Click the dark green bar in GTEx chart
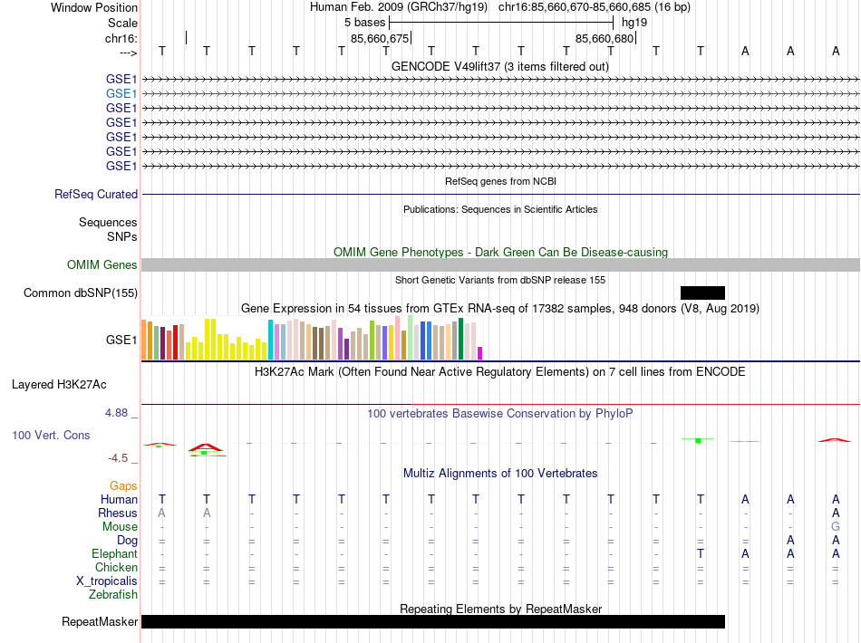The image size is (861, 643). pos(460,339)
